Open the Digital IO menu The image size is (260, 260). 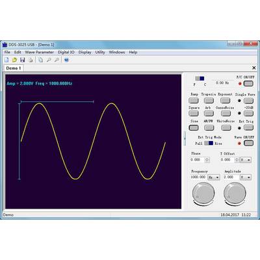pyautogui.click(x=66, y=52)
